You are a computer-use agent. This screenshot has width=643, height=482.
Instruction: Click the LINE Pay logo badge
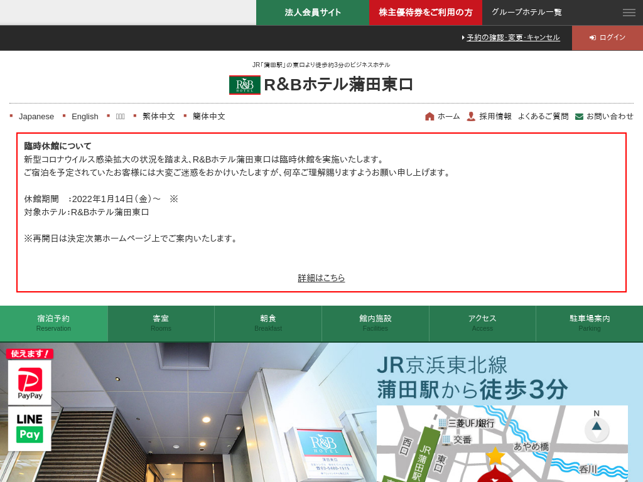click(x=30, y=429)
